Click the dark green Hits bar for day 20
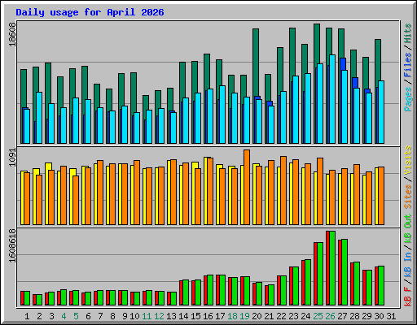The image size is (417, 325). click(256, 63)
